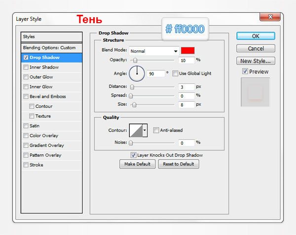This screenshot has width=296, height=235.
Task: Click the Noise value field
Action: coord(186,143)
